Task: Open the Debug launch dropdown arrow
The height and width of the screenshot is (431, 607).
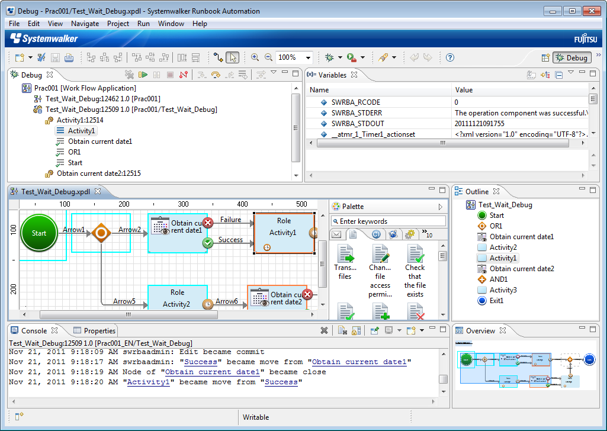Action: (x=340, y=57)
